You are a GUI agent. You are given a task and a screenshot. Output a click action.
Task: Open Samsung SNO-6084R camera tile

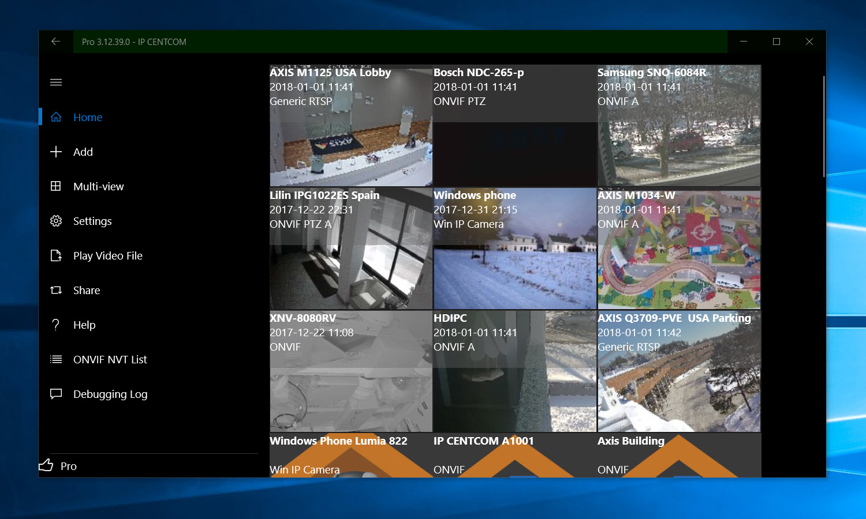pos(679,126)
